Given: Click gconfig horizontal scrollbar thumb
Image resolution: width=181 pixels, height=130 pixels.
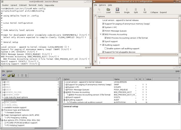Looking at the screenshot, I should click(x=120, y=54).
